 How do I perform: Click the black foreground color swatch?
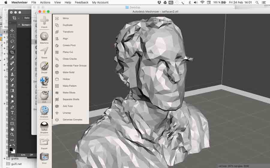click(x=11, y=149)
